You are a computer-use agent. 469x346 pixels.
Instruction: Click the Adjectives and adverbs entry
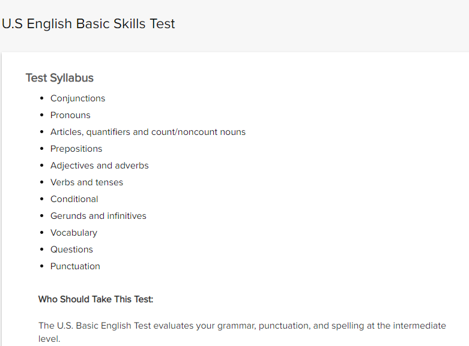[99, 166]
